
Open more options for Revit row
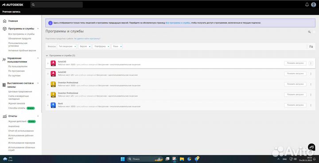point(311,105)
